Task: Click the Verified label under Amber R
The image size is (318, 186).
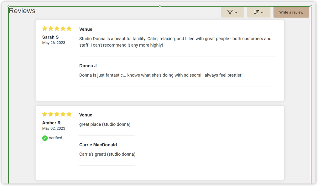Action: point(55,138)
